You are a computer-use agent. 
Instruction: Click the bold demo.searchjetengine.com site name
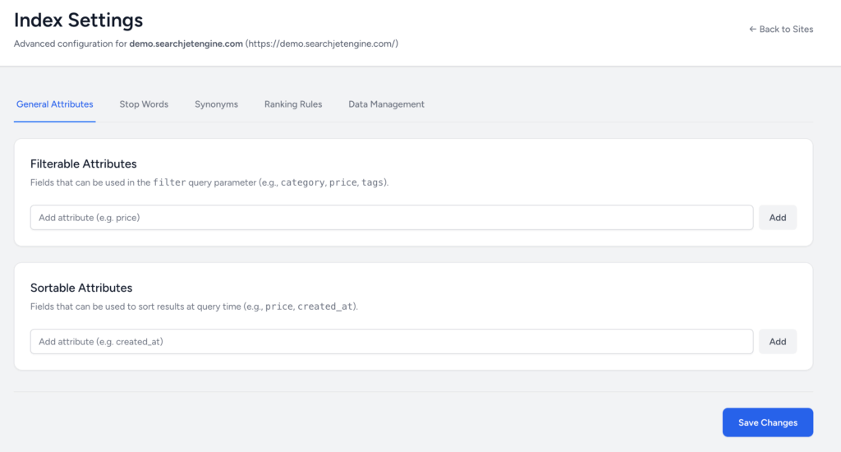pos(186,44)
